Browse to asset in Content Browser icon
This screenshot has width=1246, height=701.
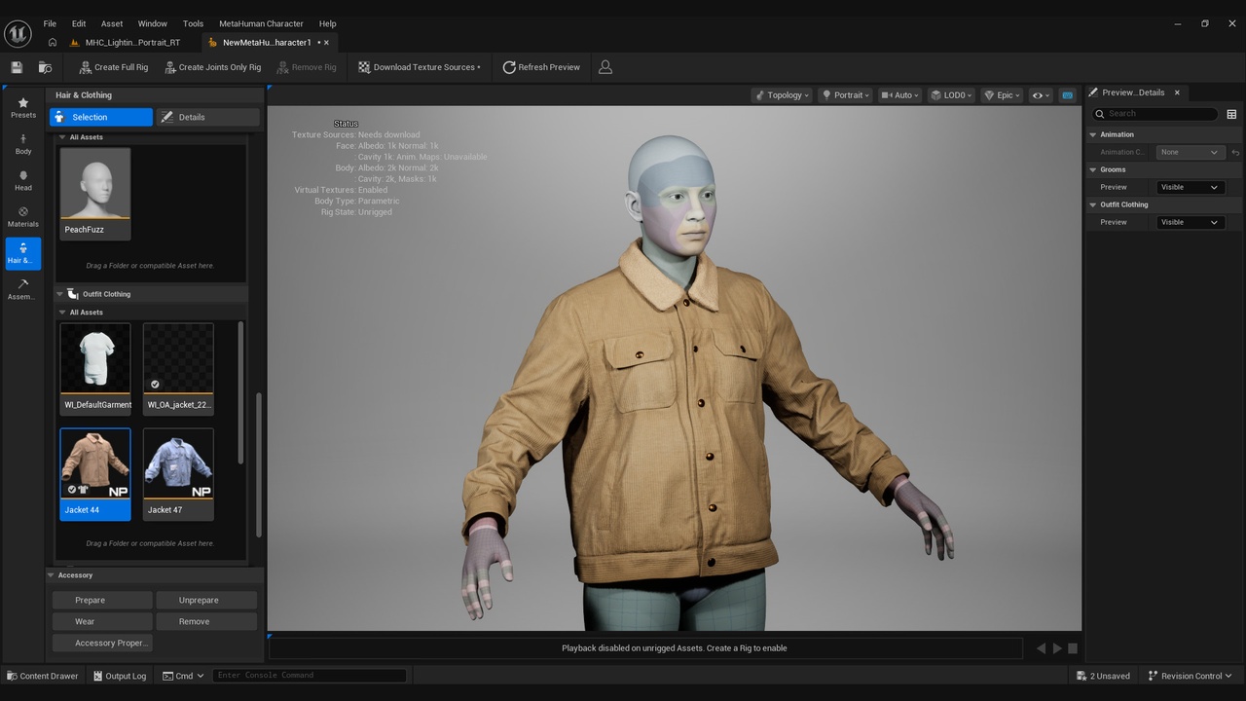point(45,67)
